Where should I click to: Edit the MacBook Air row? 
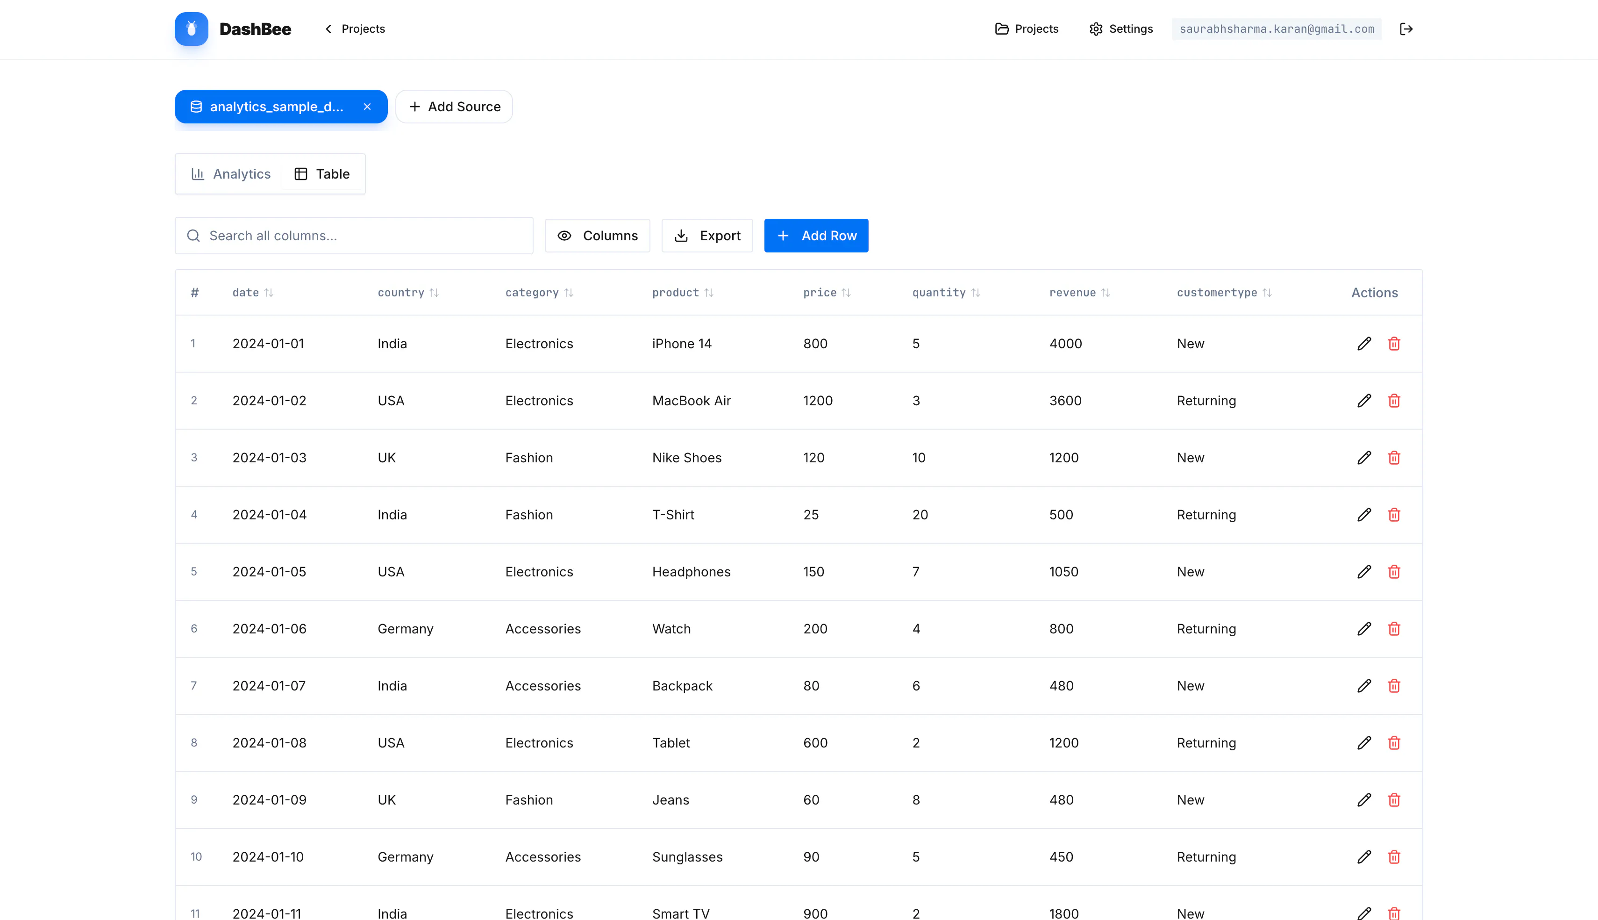click(x=1364, y=401)
